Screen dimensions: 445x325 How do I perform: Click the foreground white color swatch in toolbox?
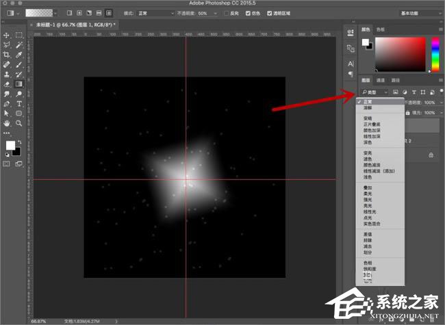click(10, 145)
